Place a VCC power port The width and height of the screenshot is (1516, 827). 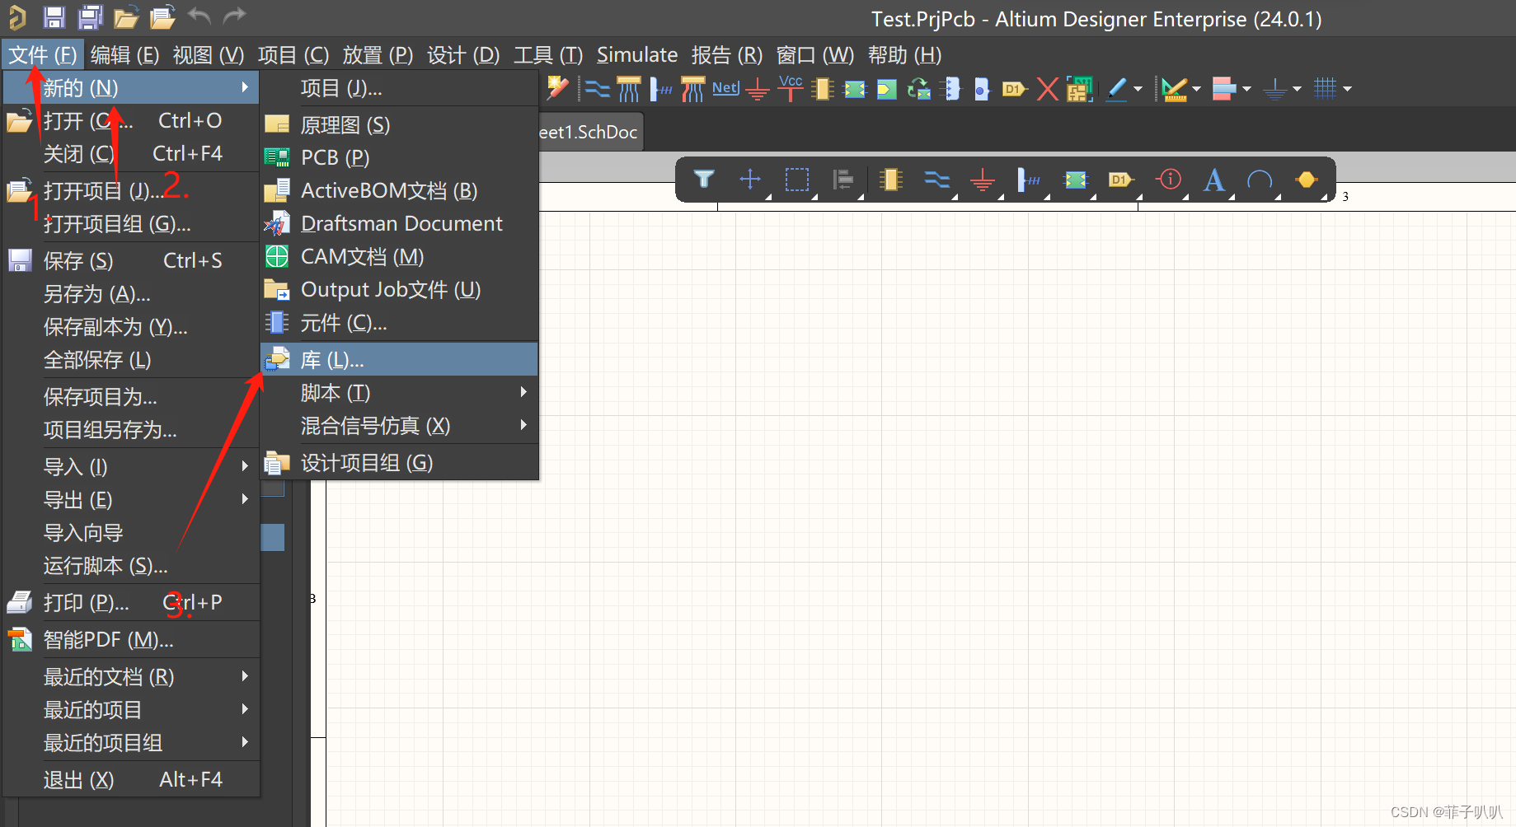coord(791,87)
